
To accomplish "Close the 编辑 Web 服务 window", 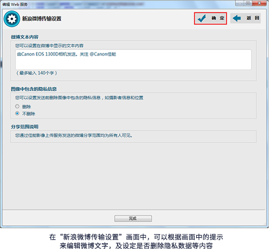I will tap(259, 3).
